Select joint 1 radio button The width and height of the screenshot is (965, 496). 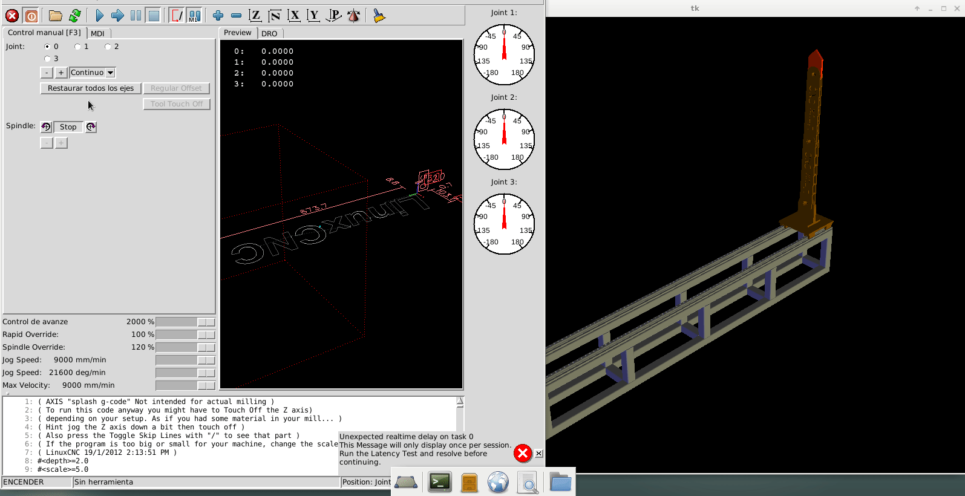coord(77,47)
